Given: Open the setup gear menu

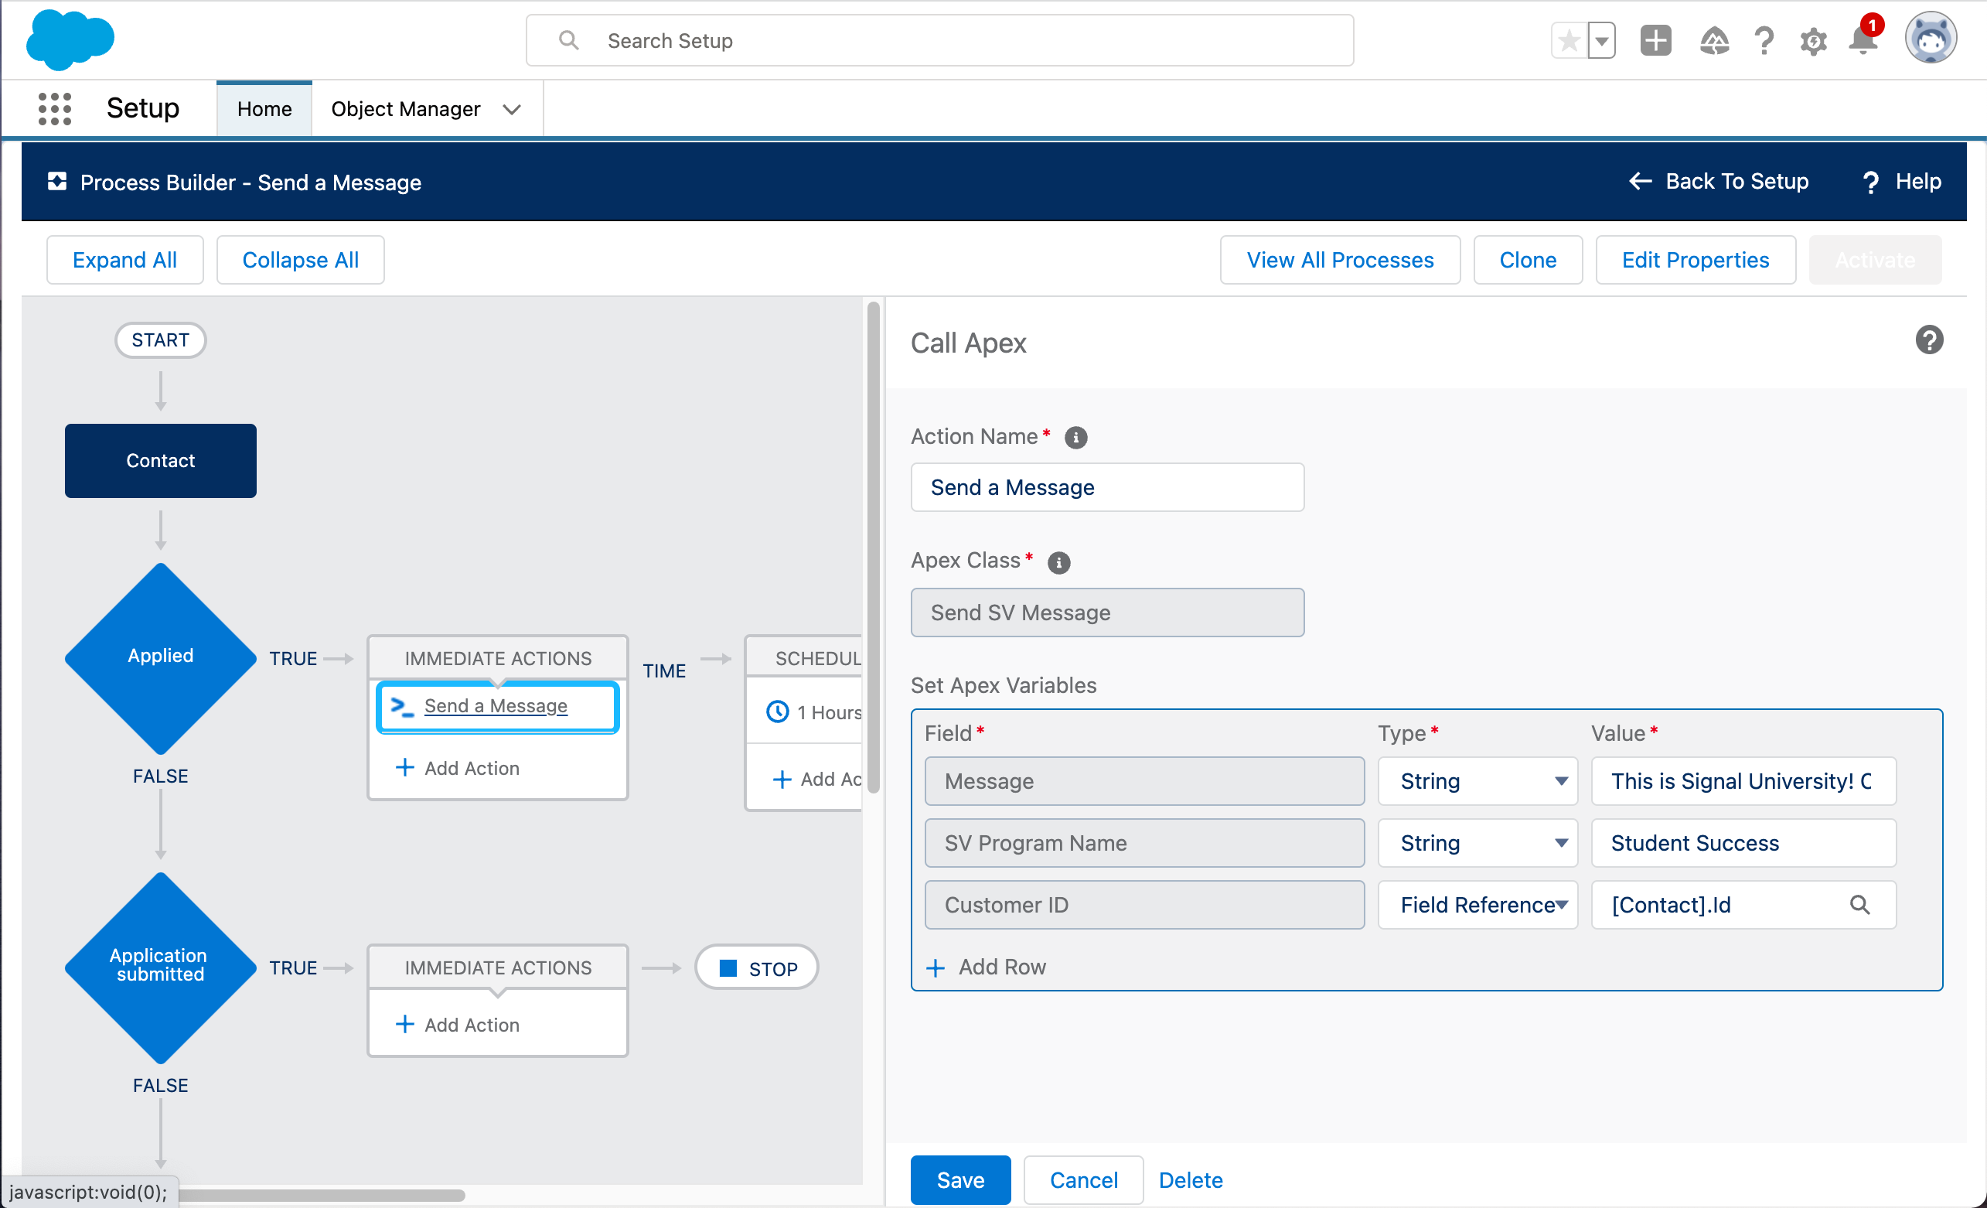Looking at the screenshot, I should click(x=1814, y=41).
